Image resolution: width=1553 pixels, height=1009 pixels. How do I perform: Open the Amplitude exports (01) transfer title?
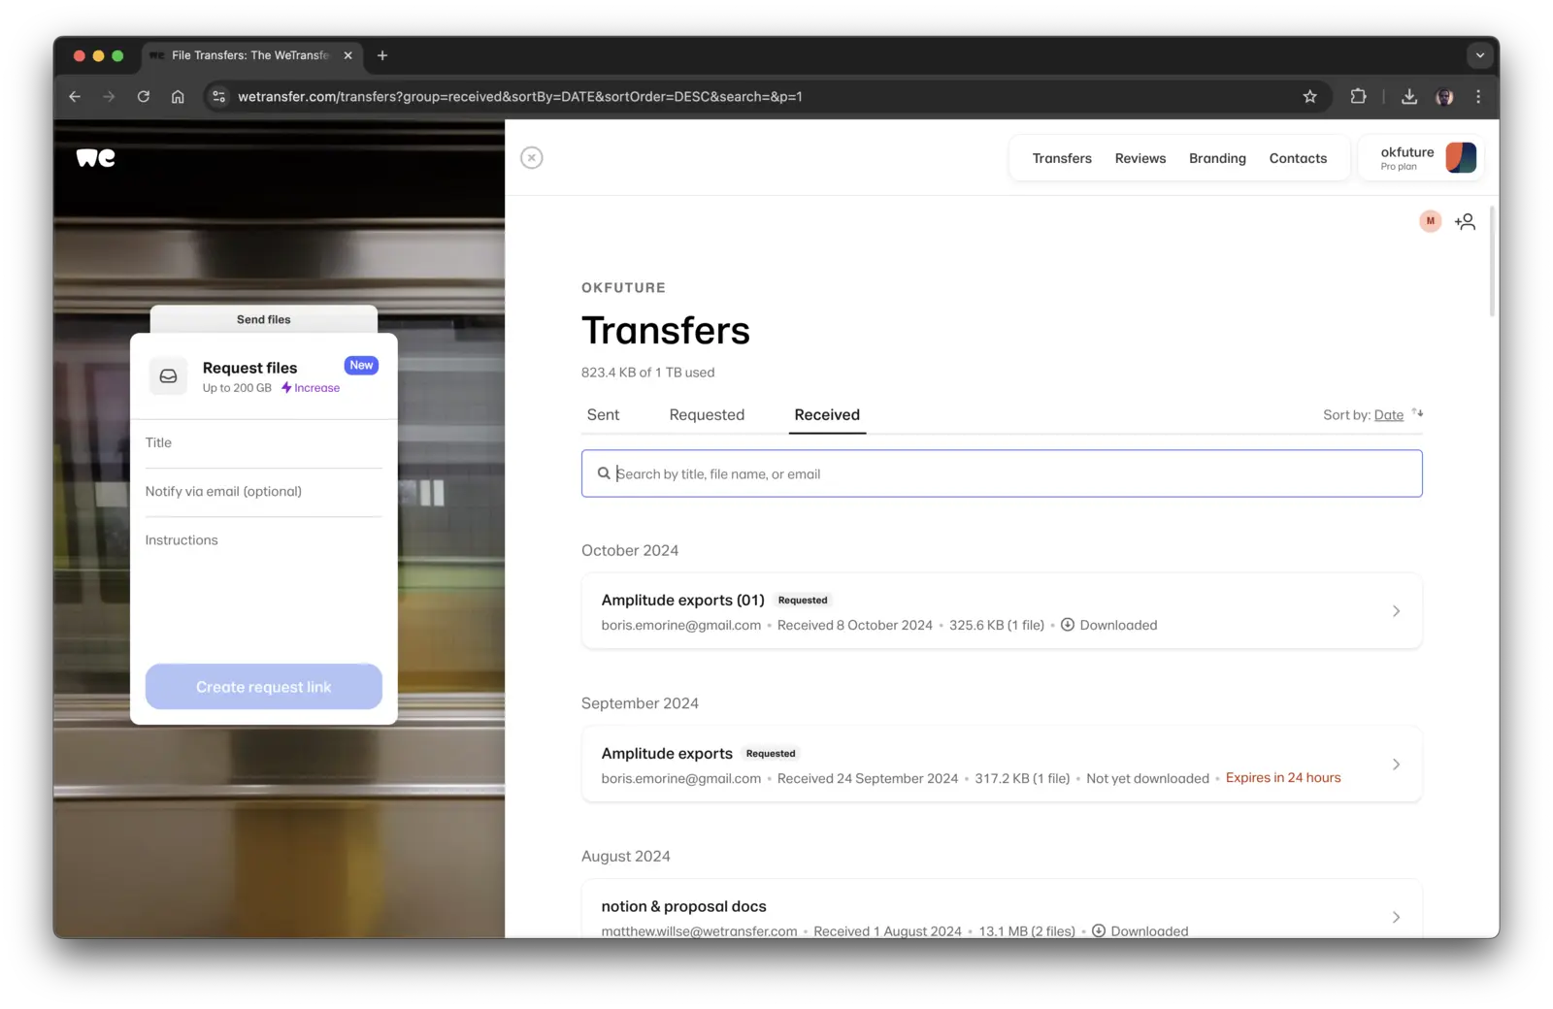[682, 600]
